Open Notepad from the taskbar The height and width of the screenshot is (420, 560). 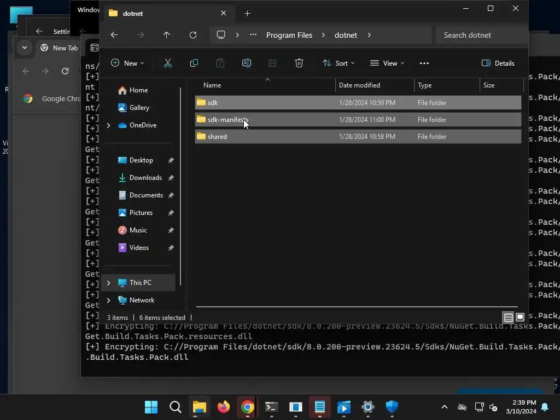coord(319,407)
